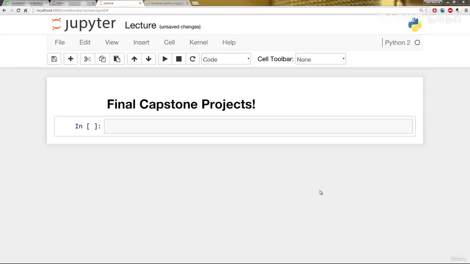Run the current cell
The image size is (470, 264).
(165, 59)
